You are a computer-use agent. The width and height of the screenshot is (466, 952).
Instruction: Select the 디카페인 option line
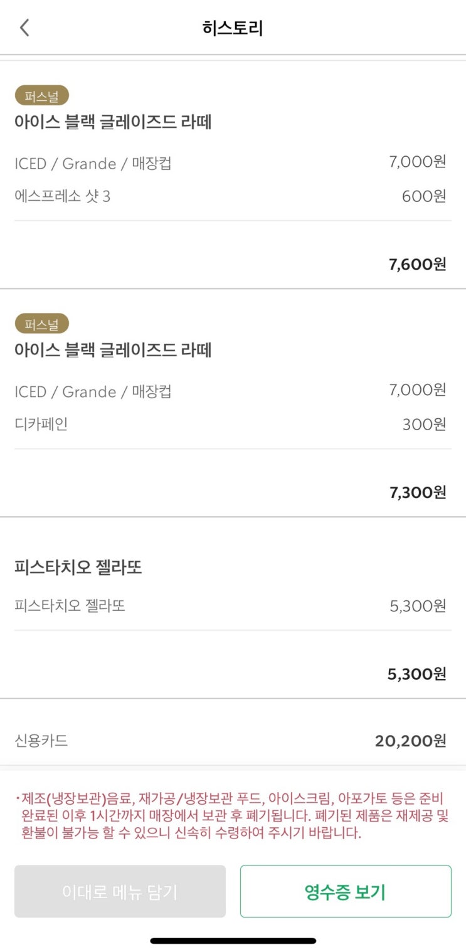click(41, 425)
